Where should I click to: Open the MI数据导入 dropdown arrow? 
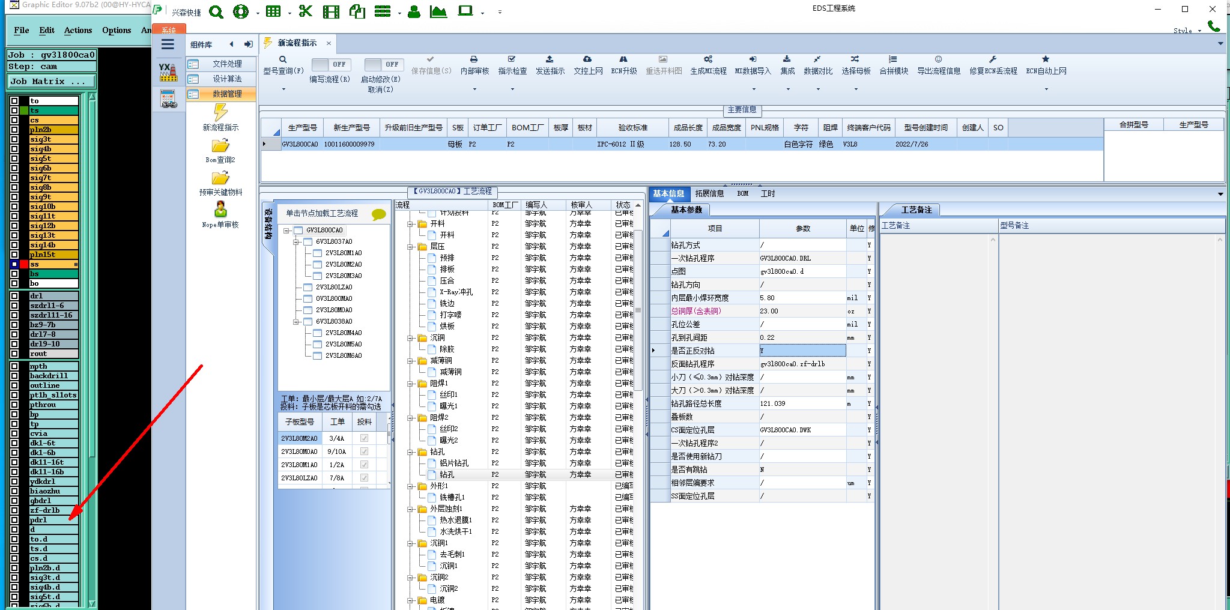click(754, 89)
